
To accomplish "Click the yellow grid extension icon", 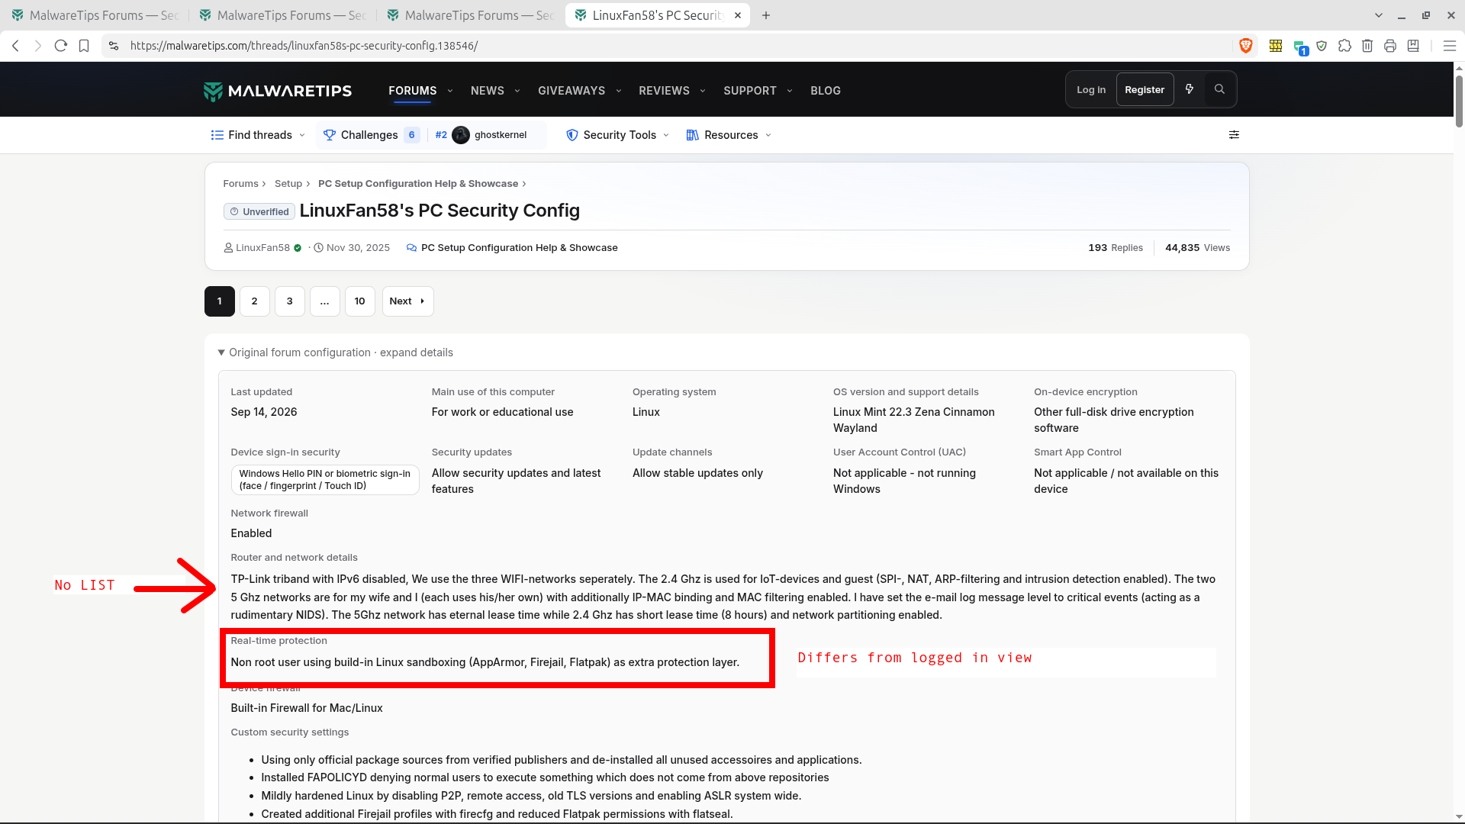I will tap(1275, 46).
